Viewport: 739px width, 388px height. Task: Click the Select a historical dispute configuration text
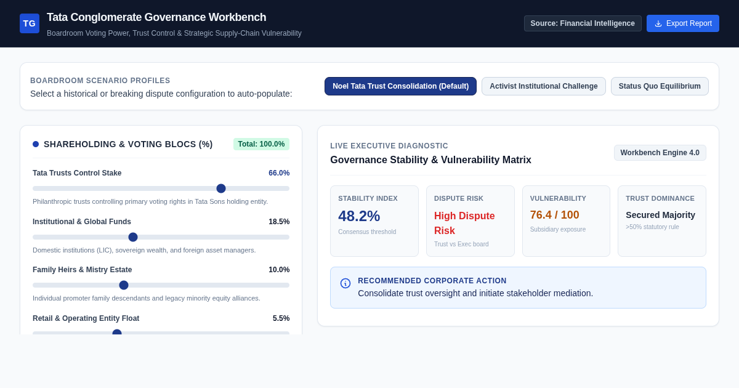click(x=161, y=94)
